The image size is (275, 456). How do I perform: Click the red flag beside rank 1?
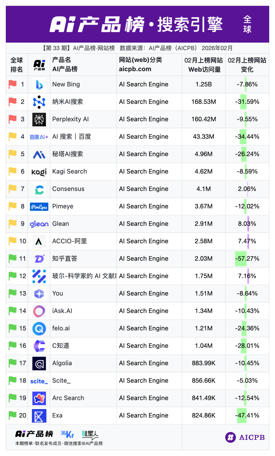pyautogui.click(x=12, y=84)
